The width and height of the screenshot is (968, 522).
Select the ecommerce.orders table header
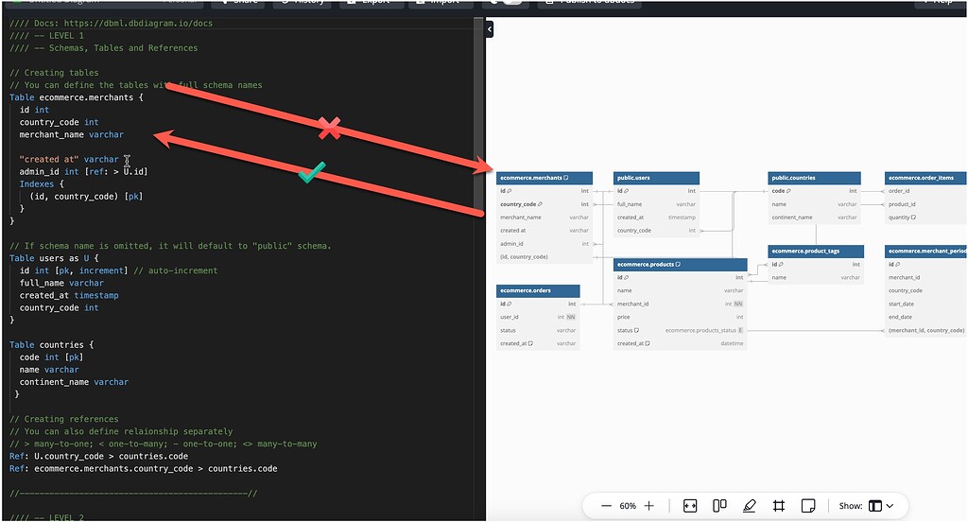(538, 290)
